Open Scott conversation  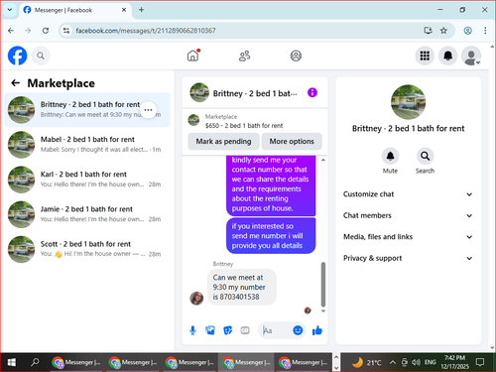click(x=87, y=249)
